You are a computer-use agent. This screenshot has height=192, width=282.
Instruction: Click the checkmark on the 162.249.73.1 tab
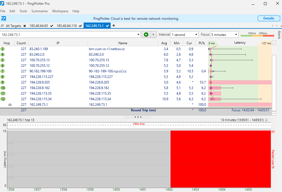point(107,26)
